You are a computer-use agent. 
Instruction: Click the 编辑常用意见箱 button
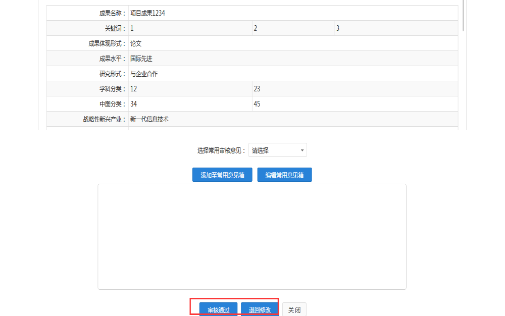tap(284, 174)
